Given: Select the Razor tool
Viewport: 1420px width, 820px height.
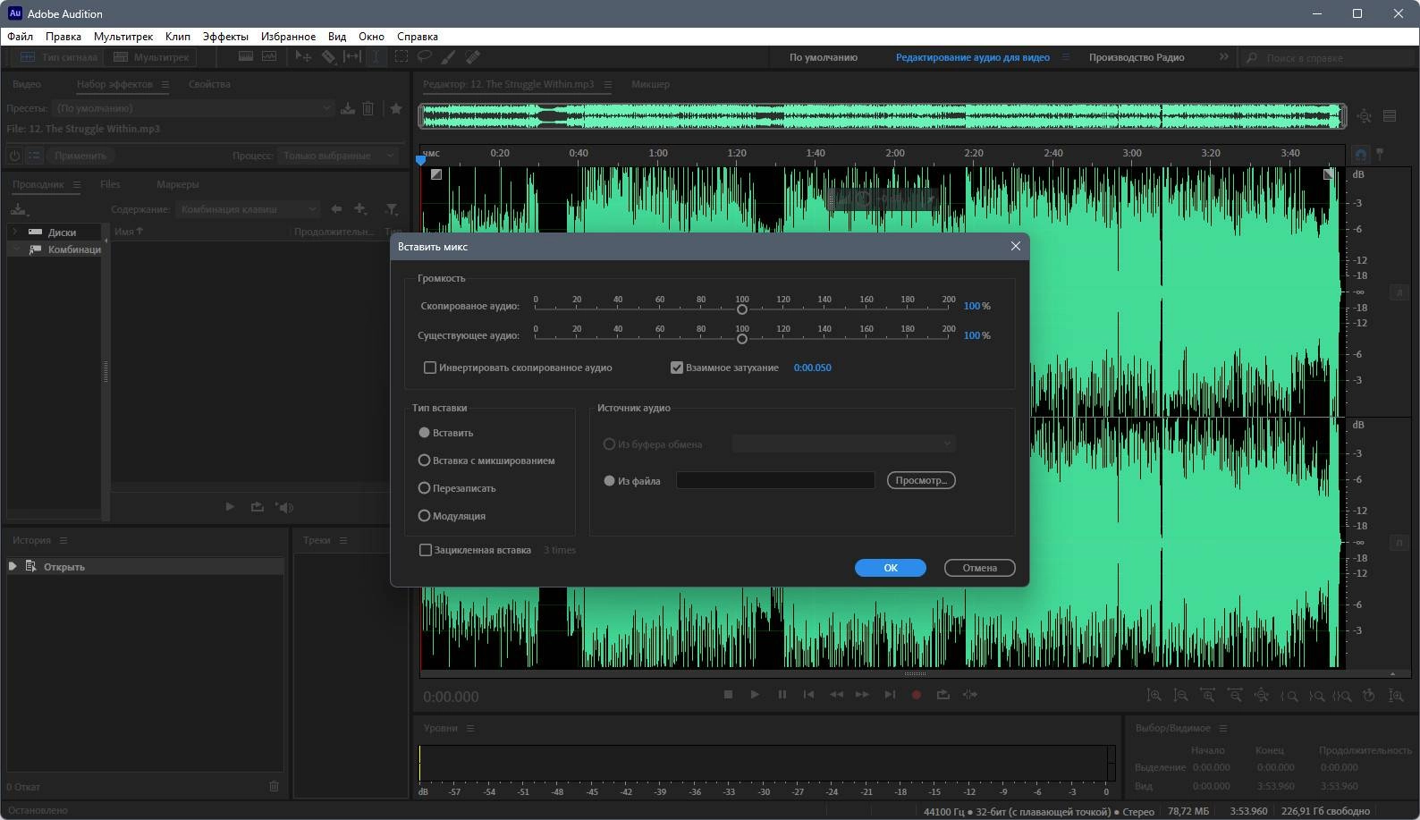Looking at the screenshot, I should (328, 57).
